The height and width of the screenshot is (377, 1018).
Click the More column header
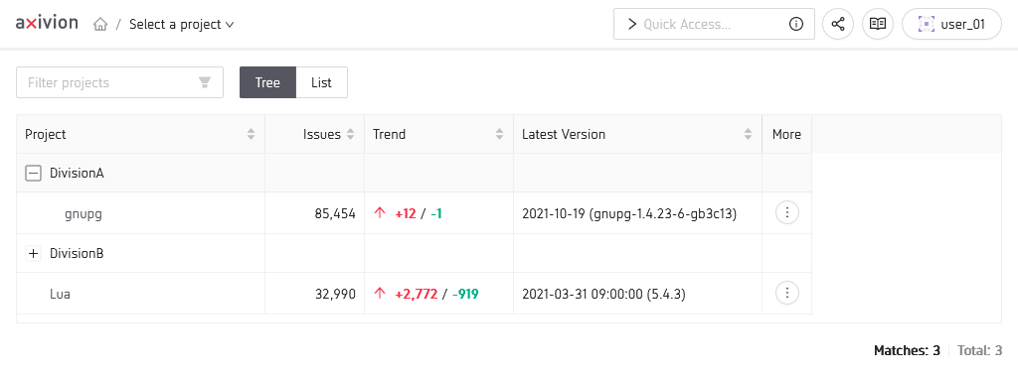787,135
